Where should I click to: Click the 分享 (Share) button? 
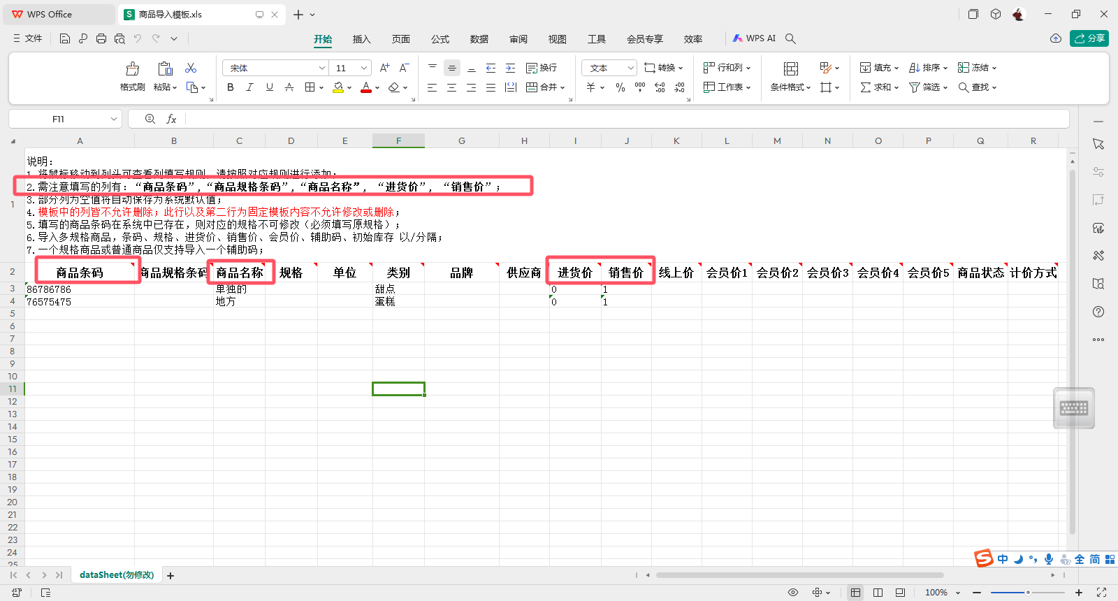pyautogui.click(x=1089, y=38)
